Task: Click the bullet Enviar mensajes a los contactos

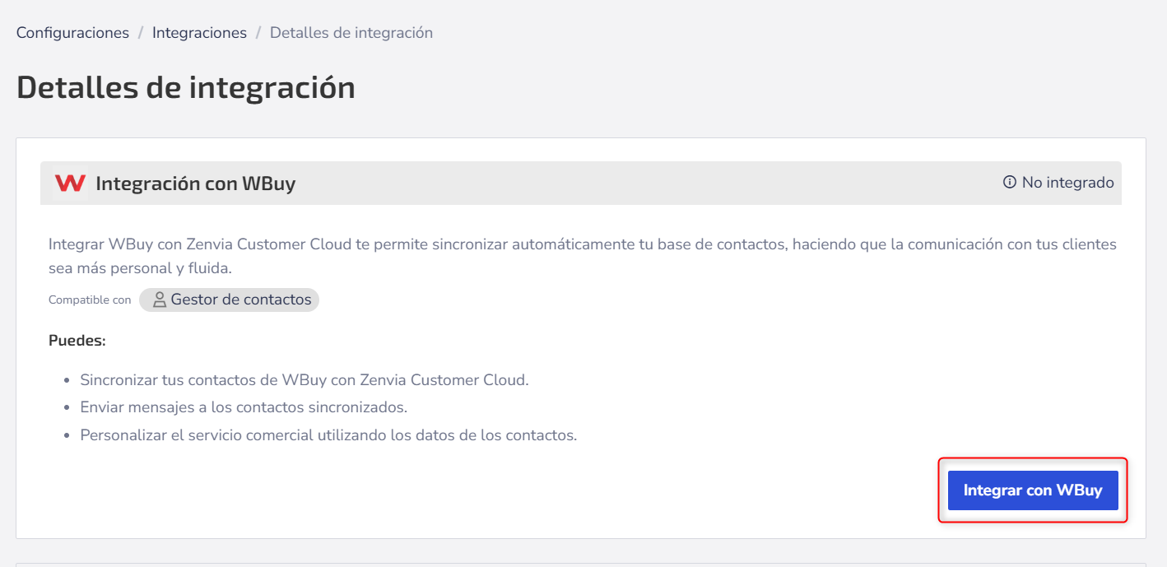Action: click(x=244, y=407)
